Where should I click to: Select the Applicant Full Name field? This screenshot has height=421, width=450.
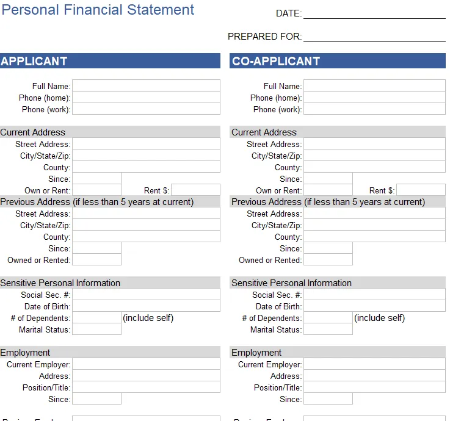146,86
